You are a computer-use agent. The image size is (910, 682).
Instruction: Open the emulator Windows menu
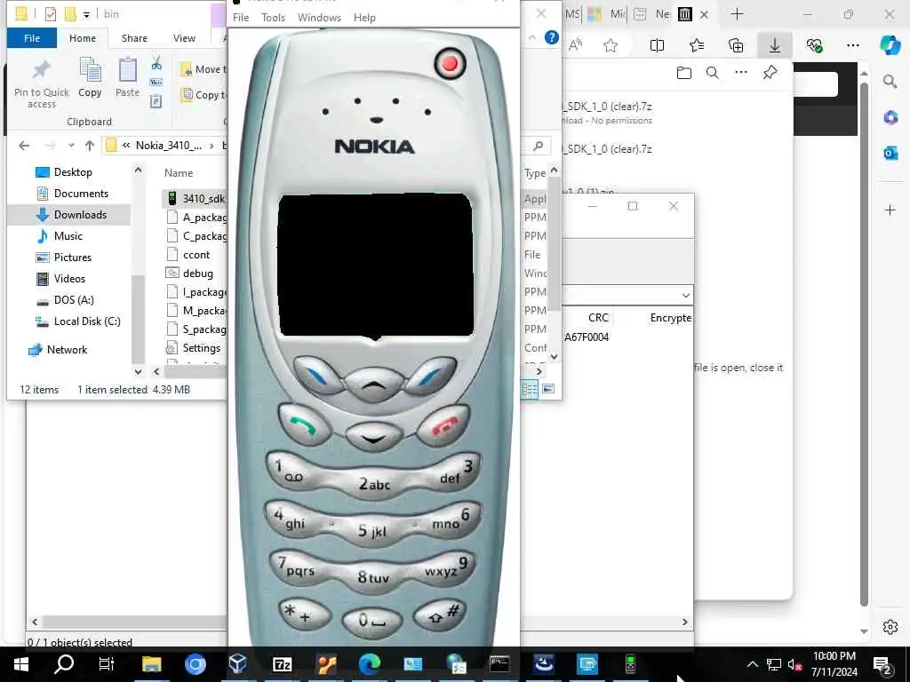click(x=319, y=18)
